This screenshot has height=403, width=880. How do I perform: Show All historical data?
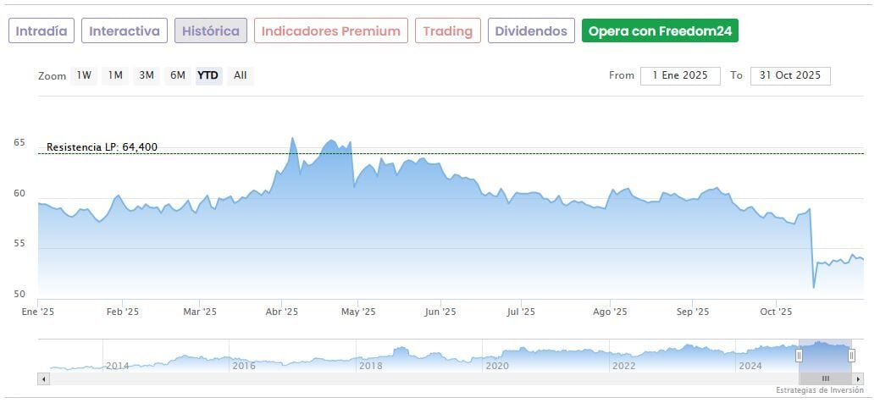pyautogui.click(x=241, y=75)
